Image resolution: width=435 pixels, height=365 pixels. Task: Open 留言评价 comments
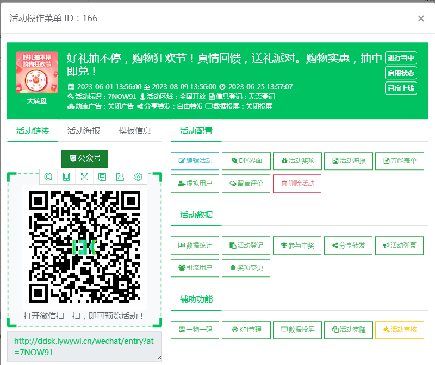coord(246,184)
